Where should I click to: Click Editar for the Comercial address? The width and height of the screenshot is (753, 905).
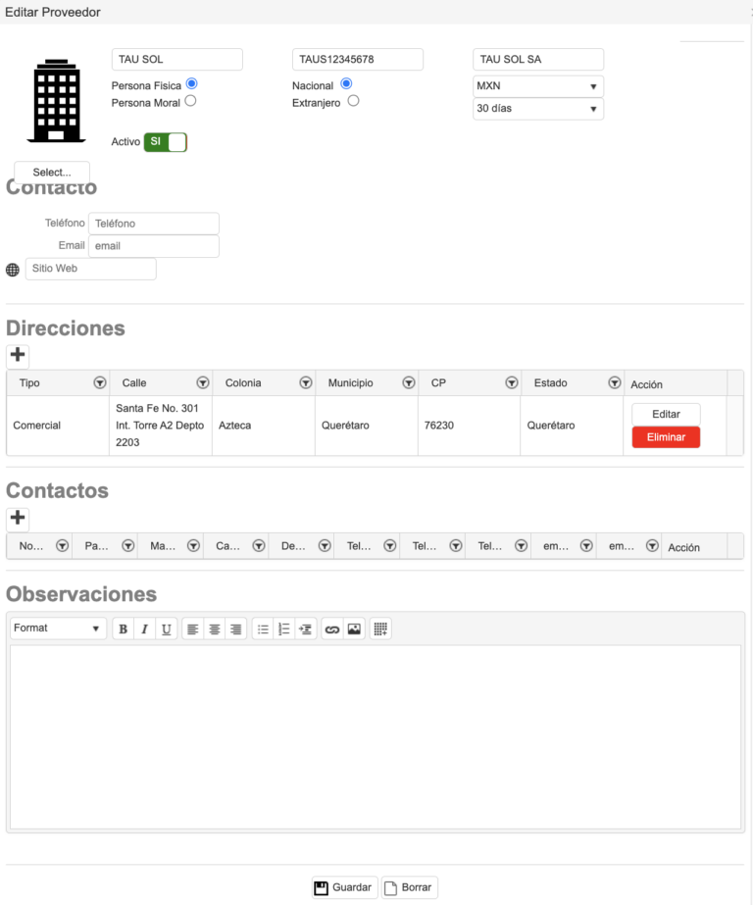[x=666, y=414]
